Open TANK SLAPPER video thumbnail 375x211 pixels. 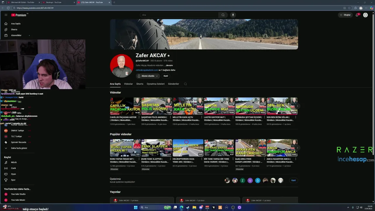pyautogui.click(x=156, y=148)
